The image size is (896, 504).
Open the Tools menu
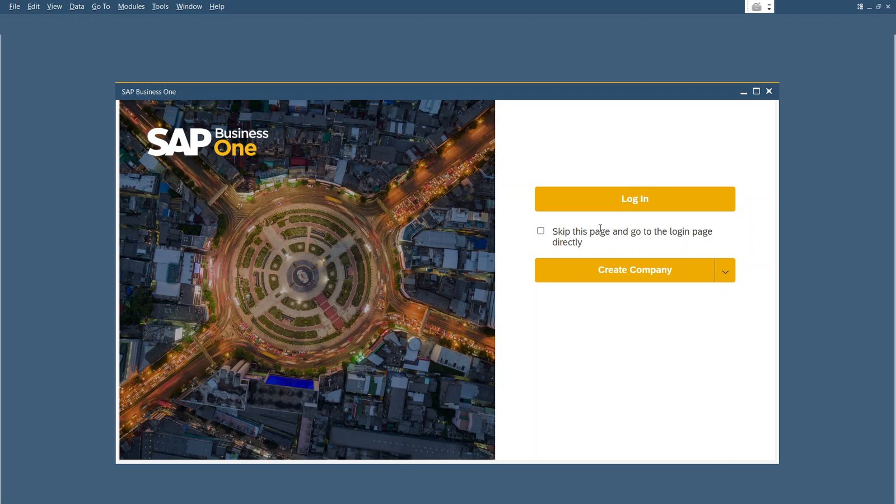click(x=160, y=7)
